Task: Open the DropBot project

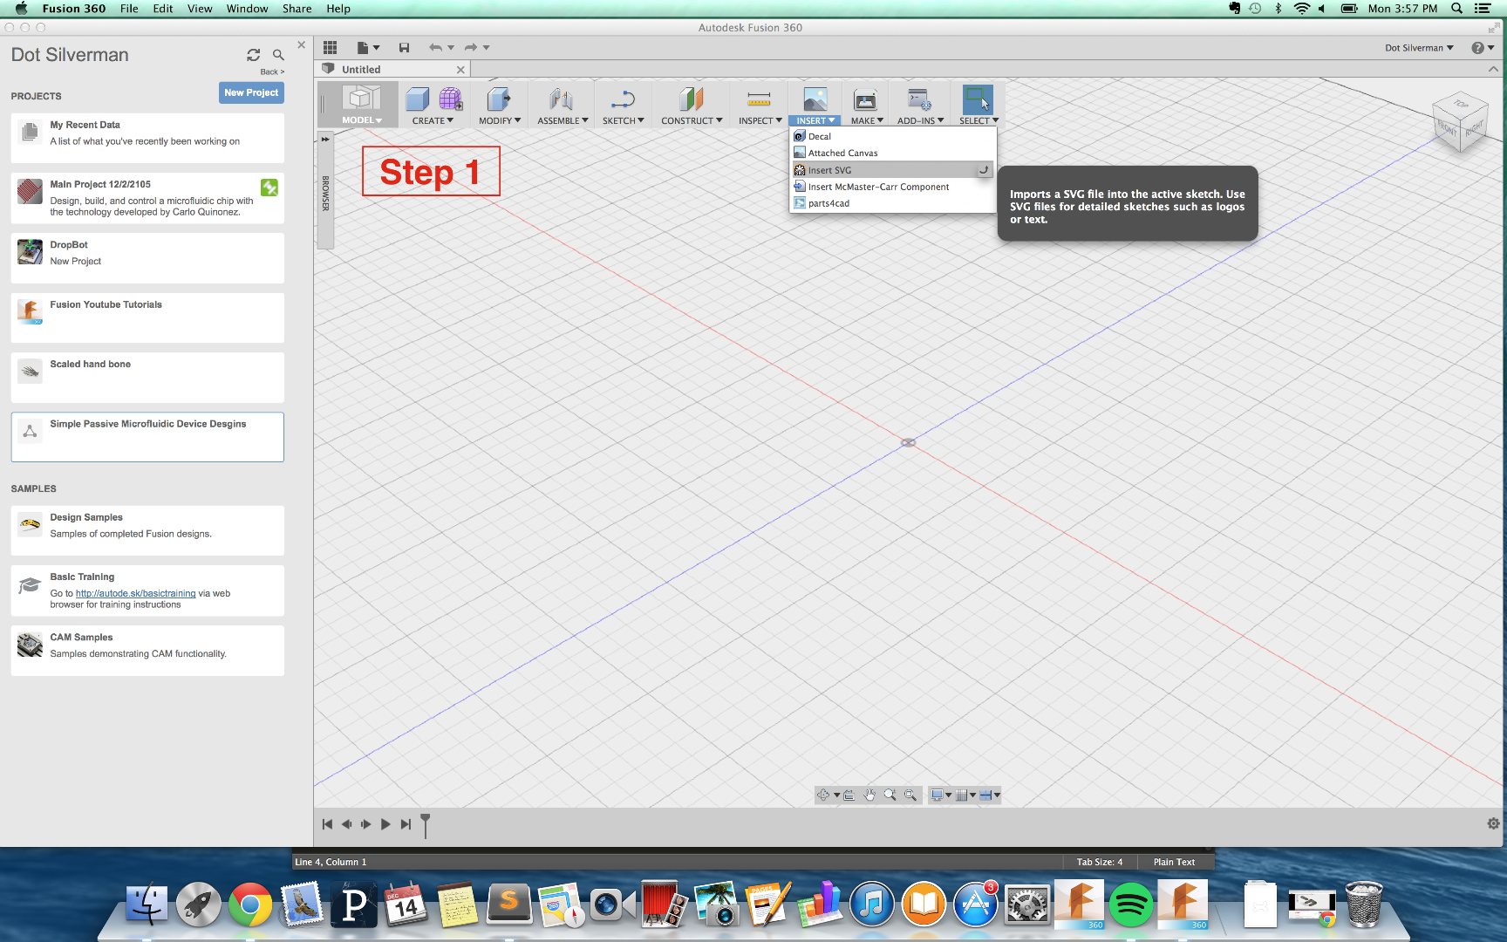Action: pos(147,257)
